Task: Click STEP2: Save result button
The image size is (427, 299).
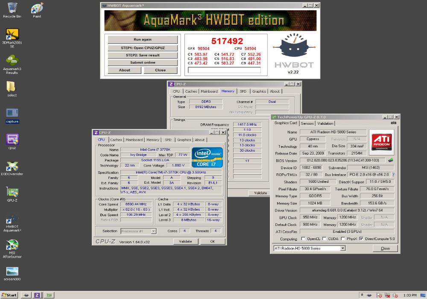Action: point(143,55)
